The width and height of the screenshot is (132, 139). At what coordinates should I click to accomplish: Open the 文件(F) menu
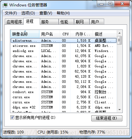pos(11,13)
